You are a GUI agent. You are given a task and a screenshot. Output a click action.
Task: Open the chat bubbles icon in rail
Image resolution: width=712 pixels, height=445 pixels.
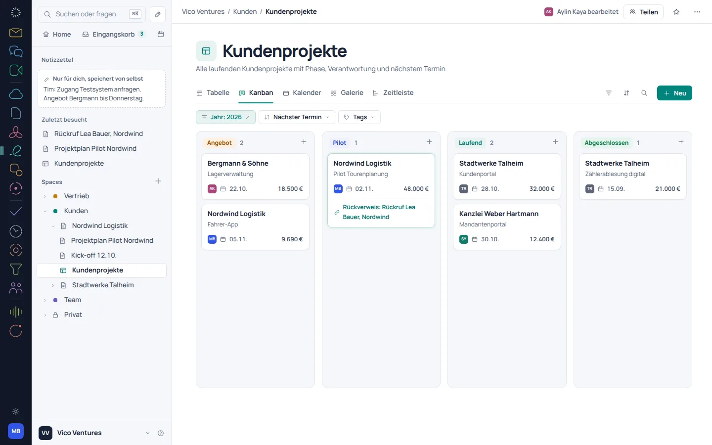[x=16, y=51]
